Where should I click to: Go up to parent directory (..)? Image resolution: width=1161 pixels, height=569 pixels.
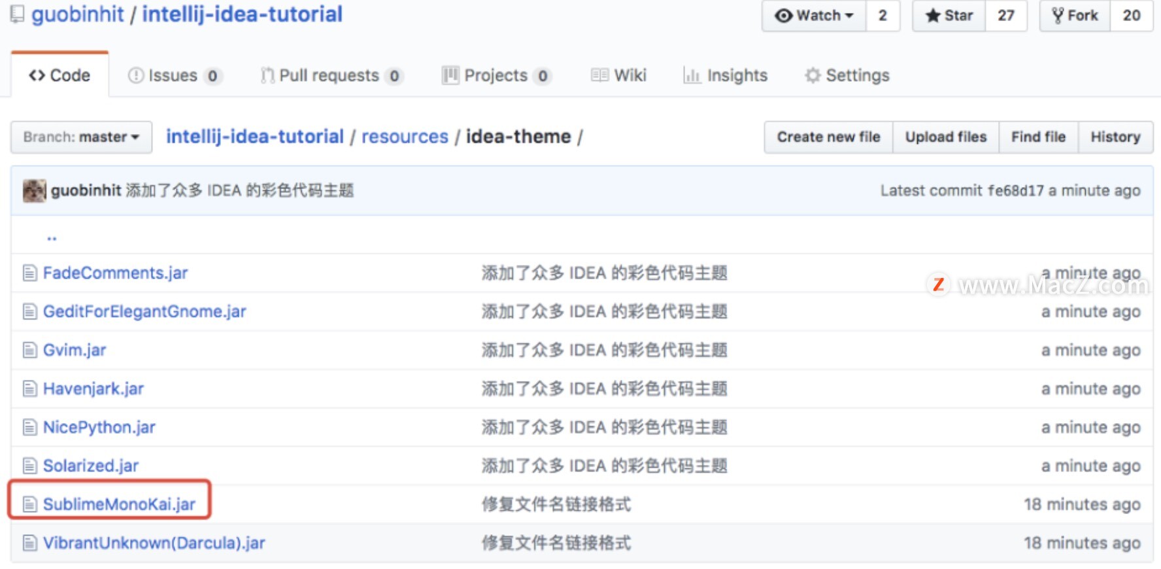click(x=52, y=237)
